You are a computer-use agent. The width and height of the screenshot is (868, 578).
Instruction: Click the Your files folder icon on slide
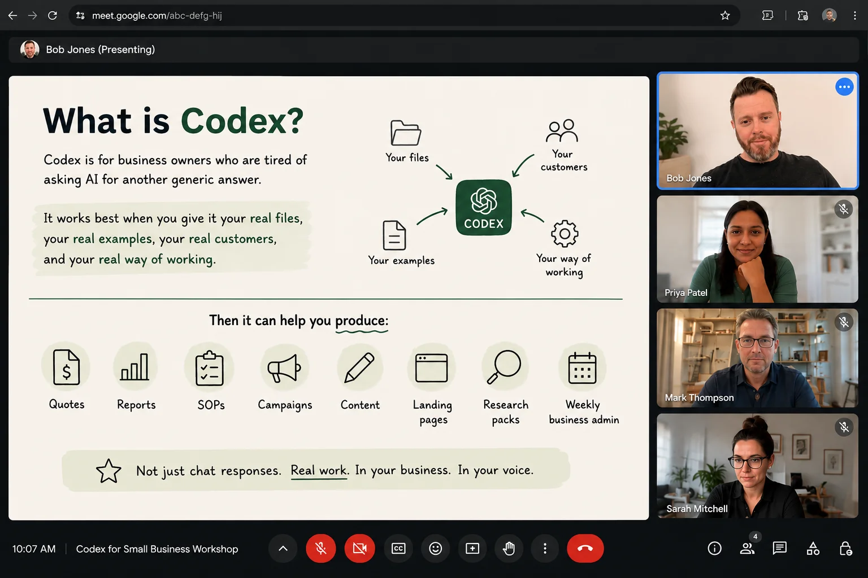tap(406, 133)
